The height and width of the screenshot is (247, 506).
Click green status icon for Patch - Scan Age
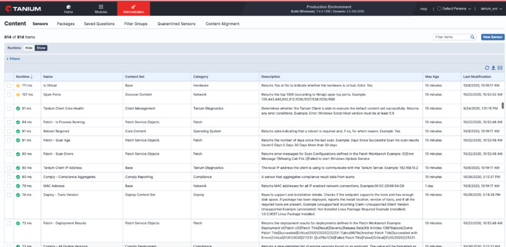point(18,140)
